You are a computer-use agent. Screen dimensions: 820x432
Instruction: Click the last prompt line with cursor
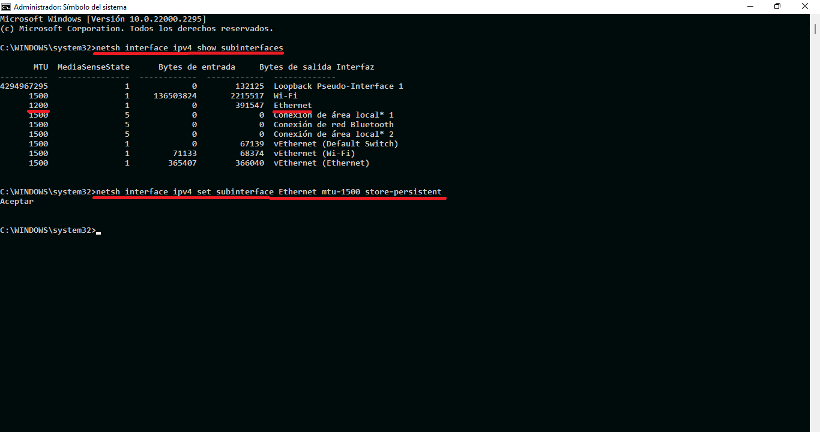click(50, 230)
